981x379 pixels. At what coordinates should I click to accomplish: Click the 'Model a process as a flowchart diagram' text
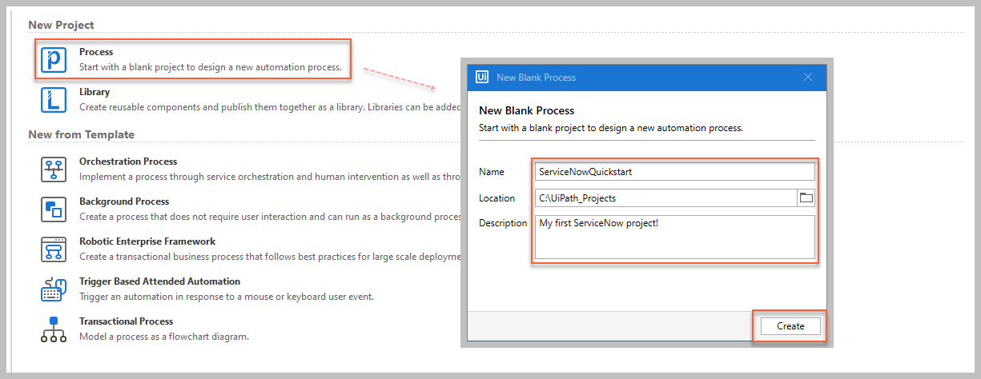pos(164,337)
